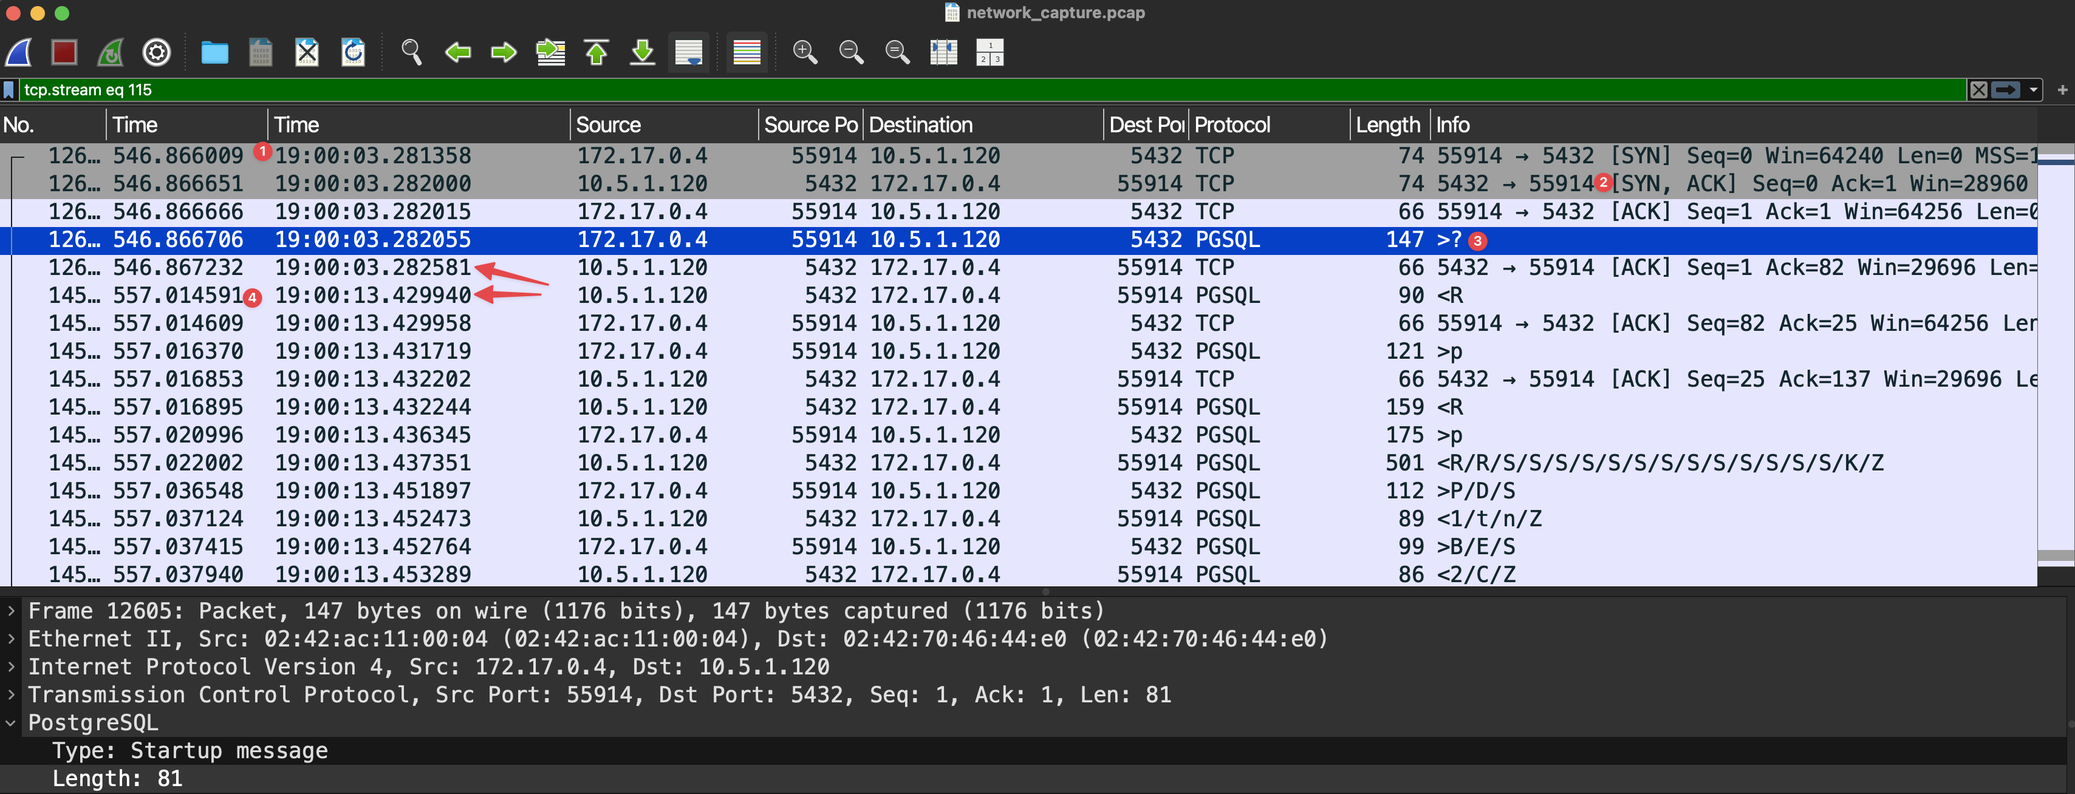Edit the tcp.stream eq 115 filter field
This screenshot has height=794, width=2075.
[x=966, y=89]
